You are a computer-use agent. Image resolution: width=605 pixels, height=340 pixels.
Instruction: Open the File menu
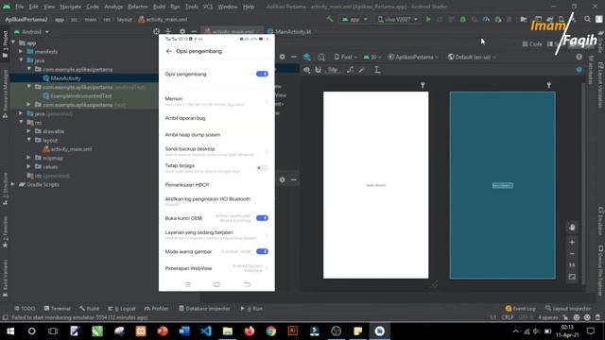[19, 7]
